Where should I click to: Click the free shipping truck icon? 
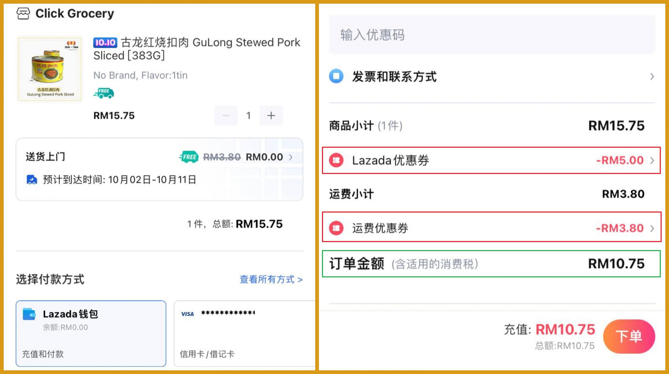coord(104,93)
